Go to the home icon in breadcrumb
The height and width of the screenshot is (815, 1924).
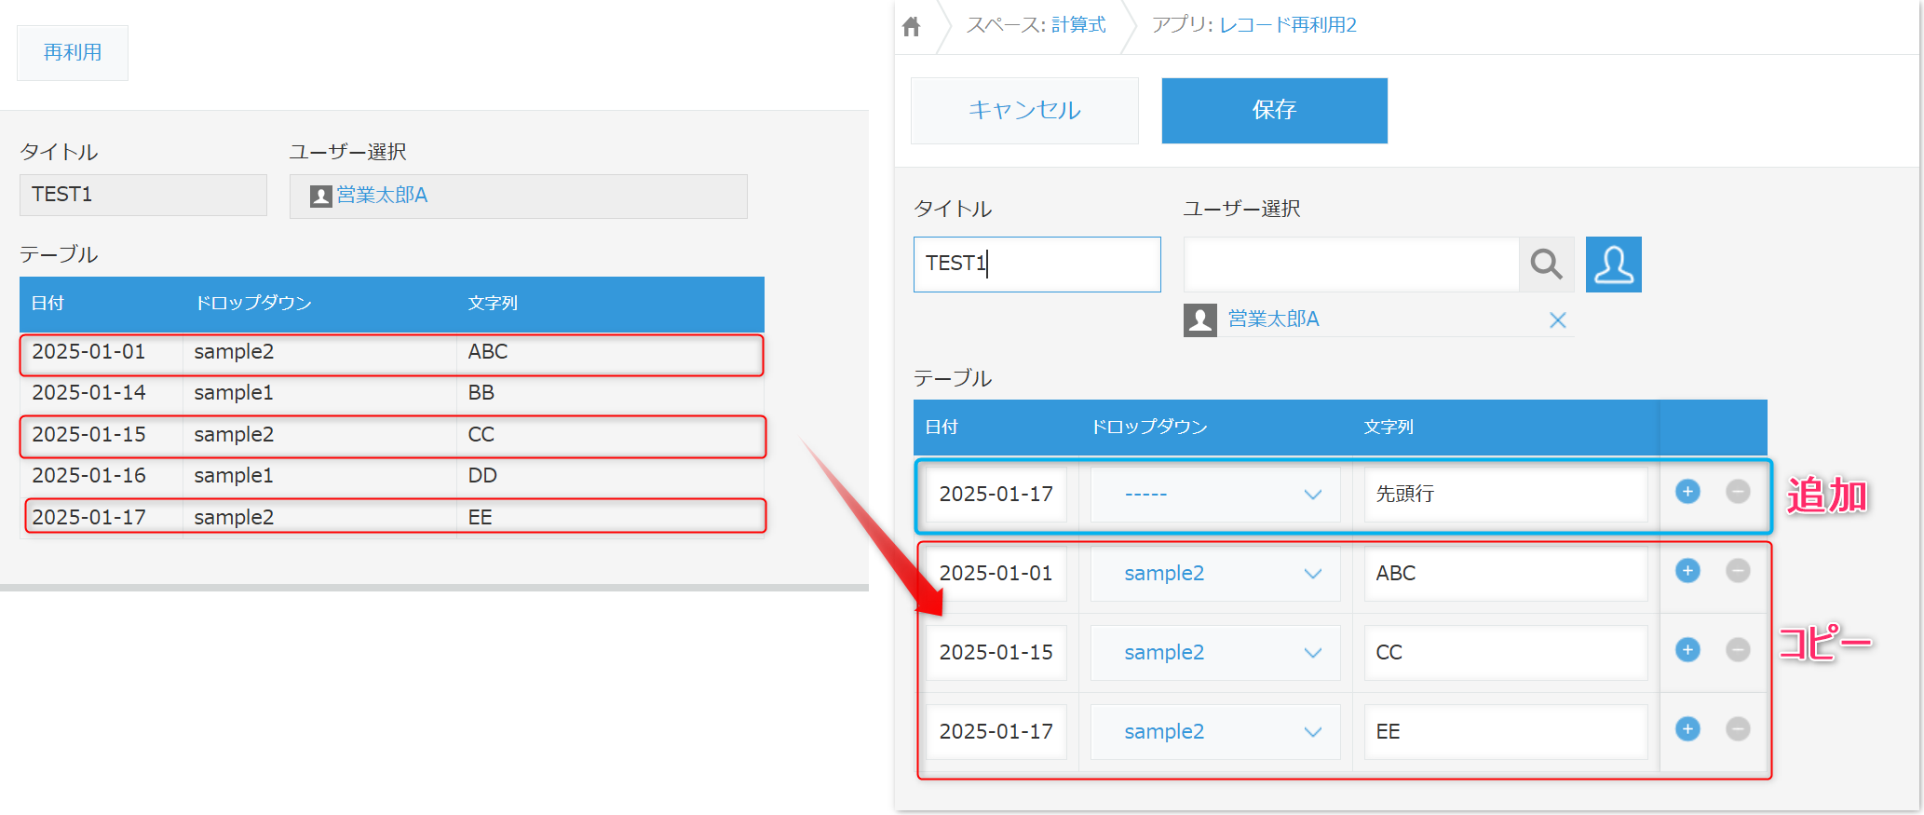(x=912, y=26)
